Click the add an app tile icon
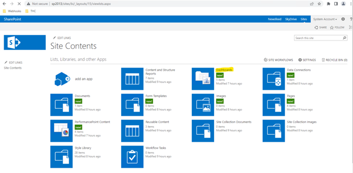The height and width of the screenshot is (173, 353). pos(62,79)
